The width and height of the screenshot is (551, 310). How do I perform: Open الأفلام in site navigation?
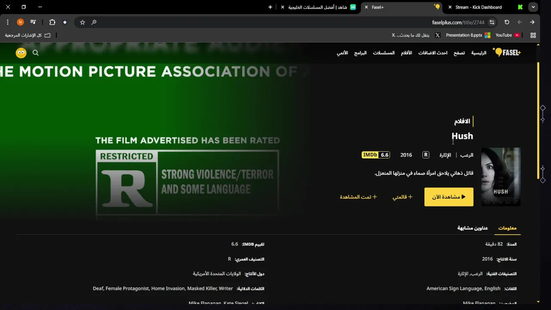coord(406,53)
